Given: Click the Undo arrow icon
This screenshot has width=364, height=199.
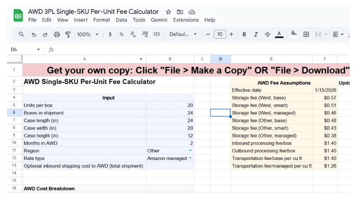Looking at the screenshot, I should 34,34.
